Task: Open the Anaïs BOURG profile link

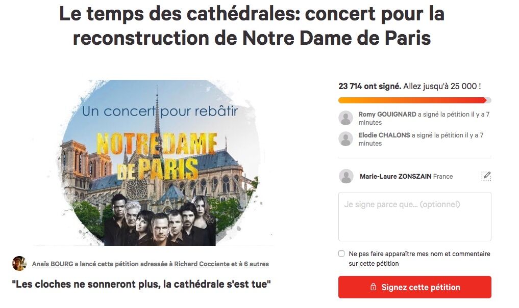Action: tap(52, 264)
